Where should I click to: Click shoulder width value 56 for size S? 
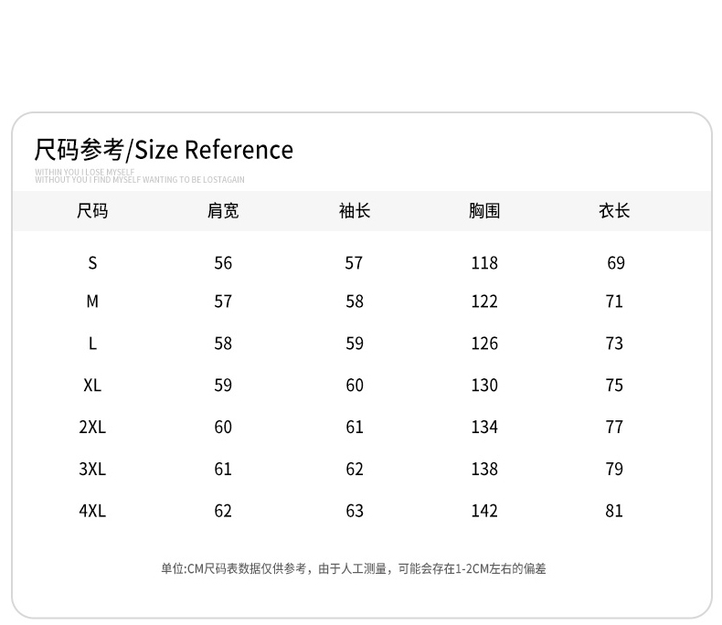point(223,263)
